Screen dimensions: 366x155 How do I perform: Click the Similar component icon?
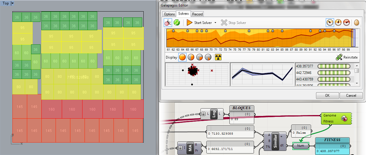(x=276, y=141)
